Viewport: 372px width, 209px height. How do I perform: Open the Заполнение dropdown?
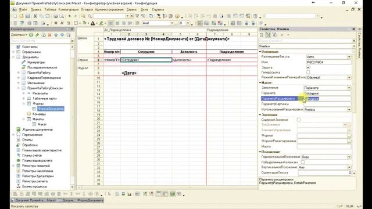tap(349, 88)
